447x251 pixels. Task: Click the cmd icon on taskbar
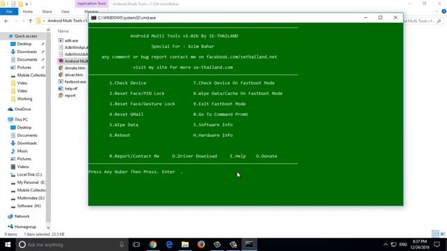click(x=249, y=245)
